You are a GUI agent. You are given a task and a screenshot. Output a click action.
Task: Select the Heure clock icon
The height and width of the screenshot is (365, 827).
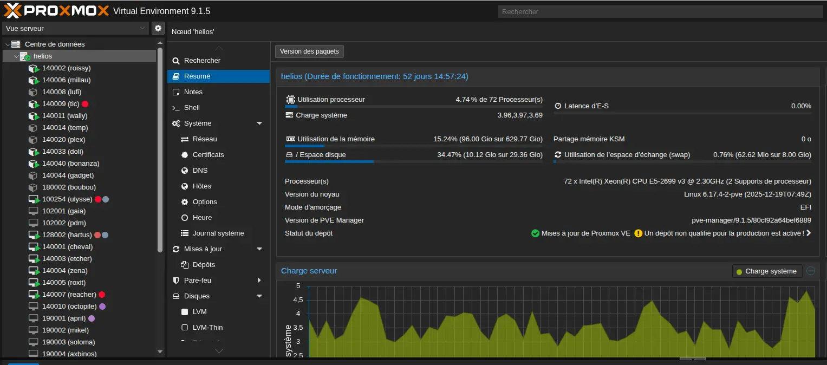185,217
